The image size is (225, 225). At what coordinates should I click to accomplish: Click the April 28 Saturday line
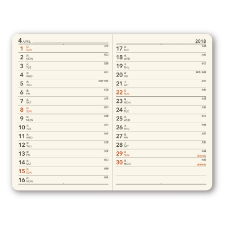point(161,145)
